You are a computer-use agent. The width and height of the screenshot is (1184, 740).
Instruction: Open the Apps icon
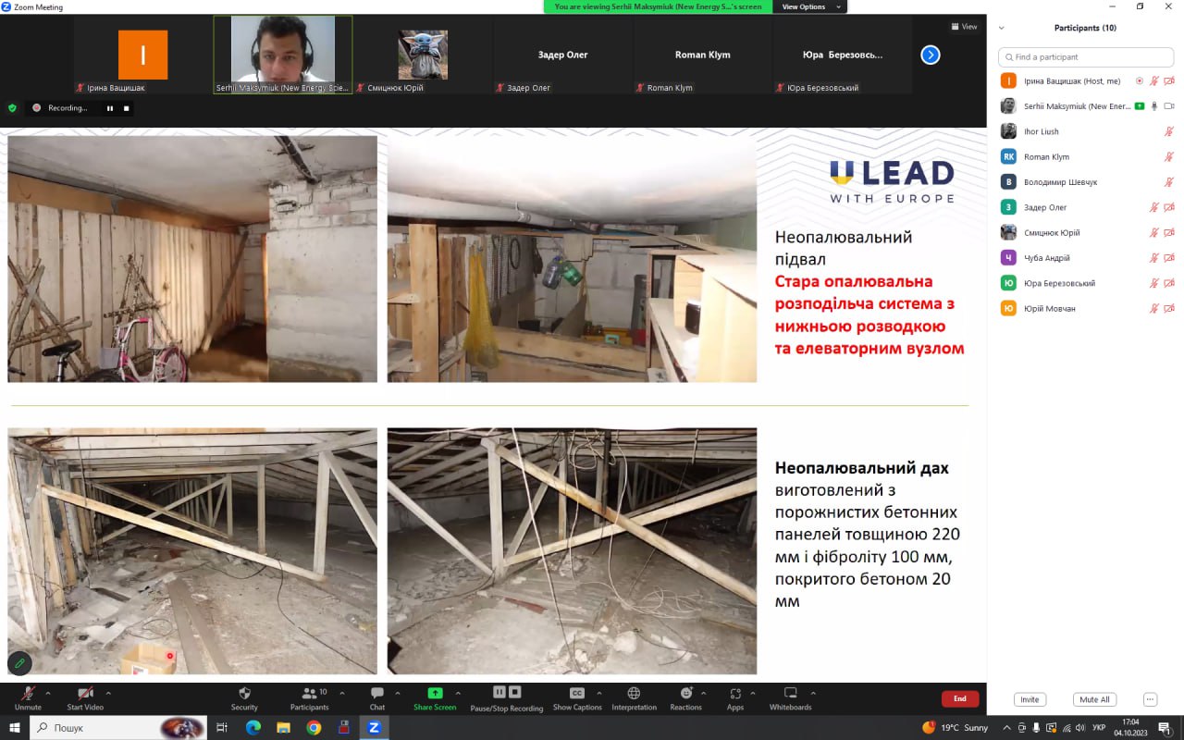(x=734, y=694)
